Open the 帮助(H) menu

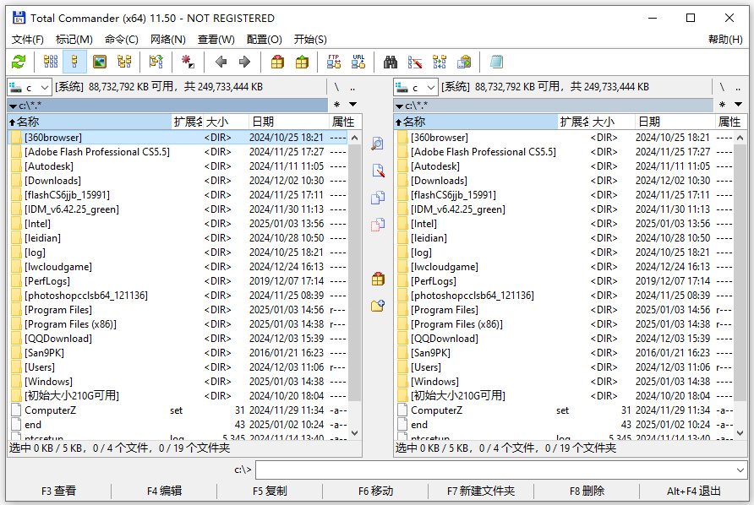pyautogui.click(x=725, y=40)
